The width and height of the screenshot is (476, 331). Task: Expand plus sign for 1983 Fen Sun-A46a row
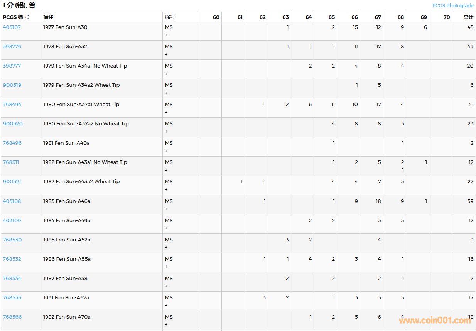click(166, 209)
